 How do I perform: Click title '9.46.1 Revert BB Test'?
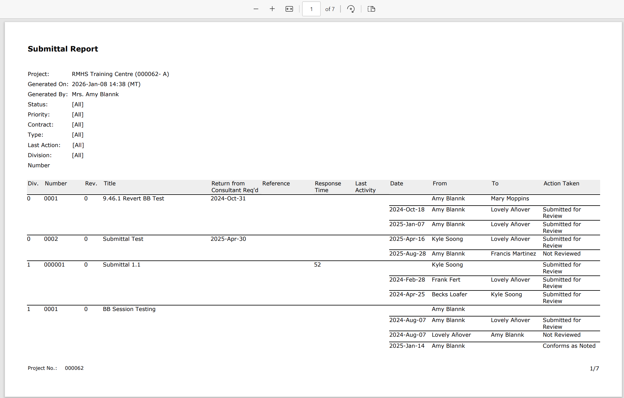pos(133,199)
